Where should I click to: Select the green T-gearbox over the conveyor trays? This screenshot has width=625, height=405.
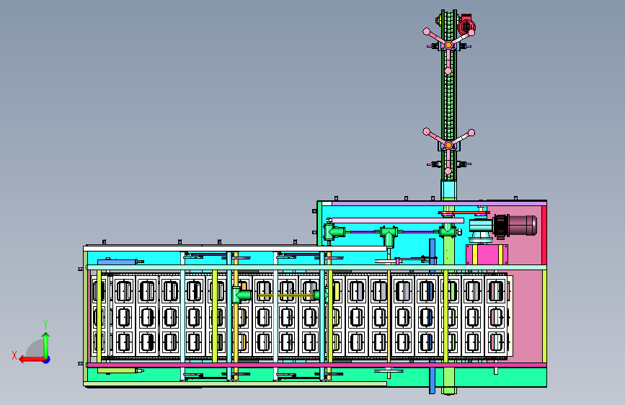[242, 295]
